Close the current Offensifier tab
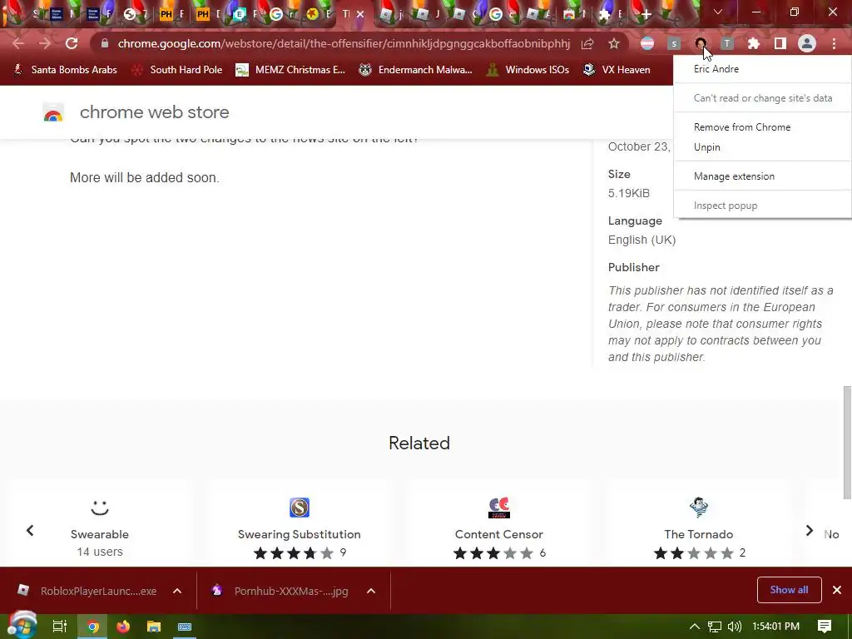This screenshot has width=852, height=639. pos(359,14)
